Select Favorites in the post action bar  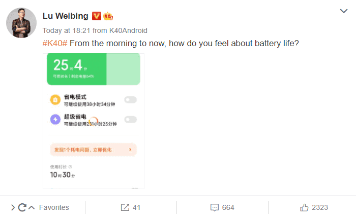(54, 207)
